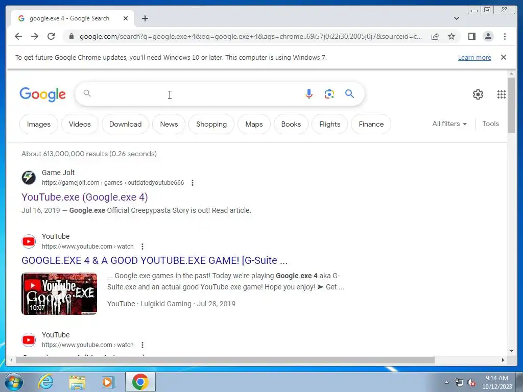The height and width of the screenshot is (392, 523).
Task: Open the network tray icon
Action: [459, 383]
